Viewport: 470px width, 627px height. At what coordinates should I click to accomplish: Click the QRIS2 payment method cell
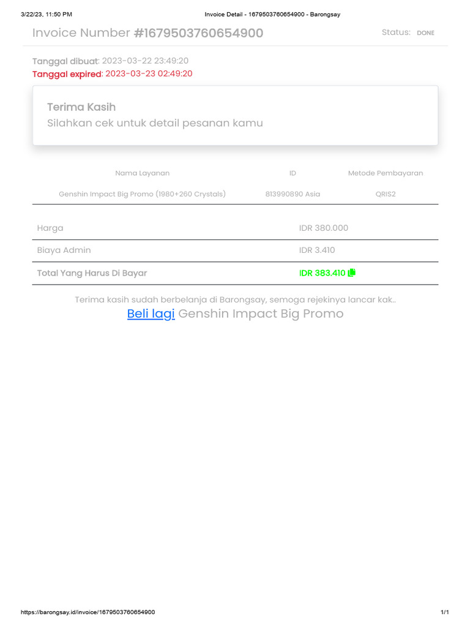386,194
